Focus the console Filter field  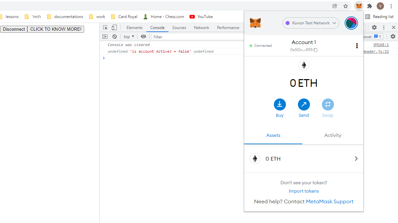tap(198, 37)
